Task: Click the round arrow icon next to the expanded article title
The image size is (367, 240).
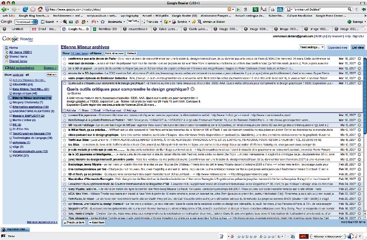Action: [193, 89]
